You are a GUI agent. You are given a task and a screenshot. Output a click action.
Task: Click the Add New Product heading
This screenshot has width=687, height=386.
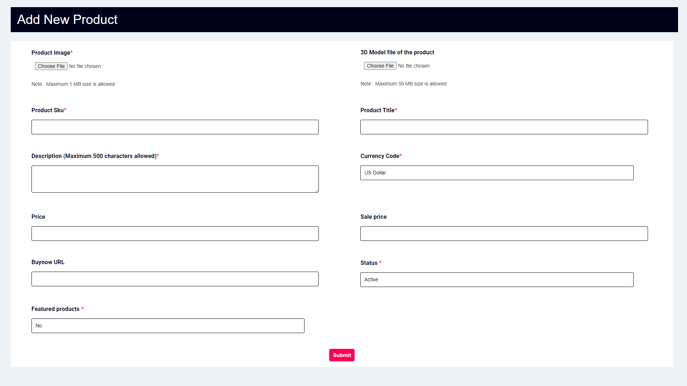(67, 20)
